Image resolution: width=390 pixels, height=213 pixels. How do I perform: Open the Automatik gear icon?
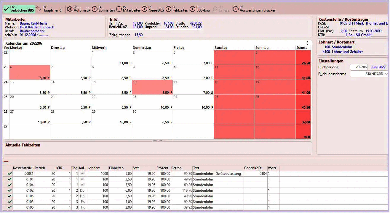(x=70, y=9)
